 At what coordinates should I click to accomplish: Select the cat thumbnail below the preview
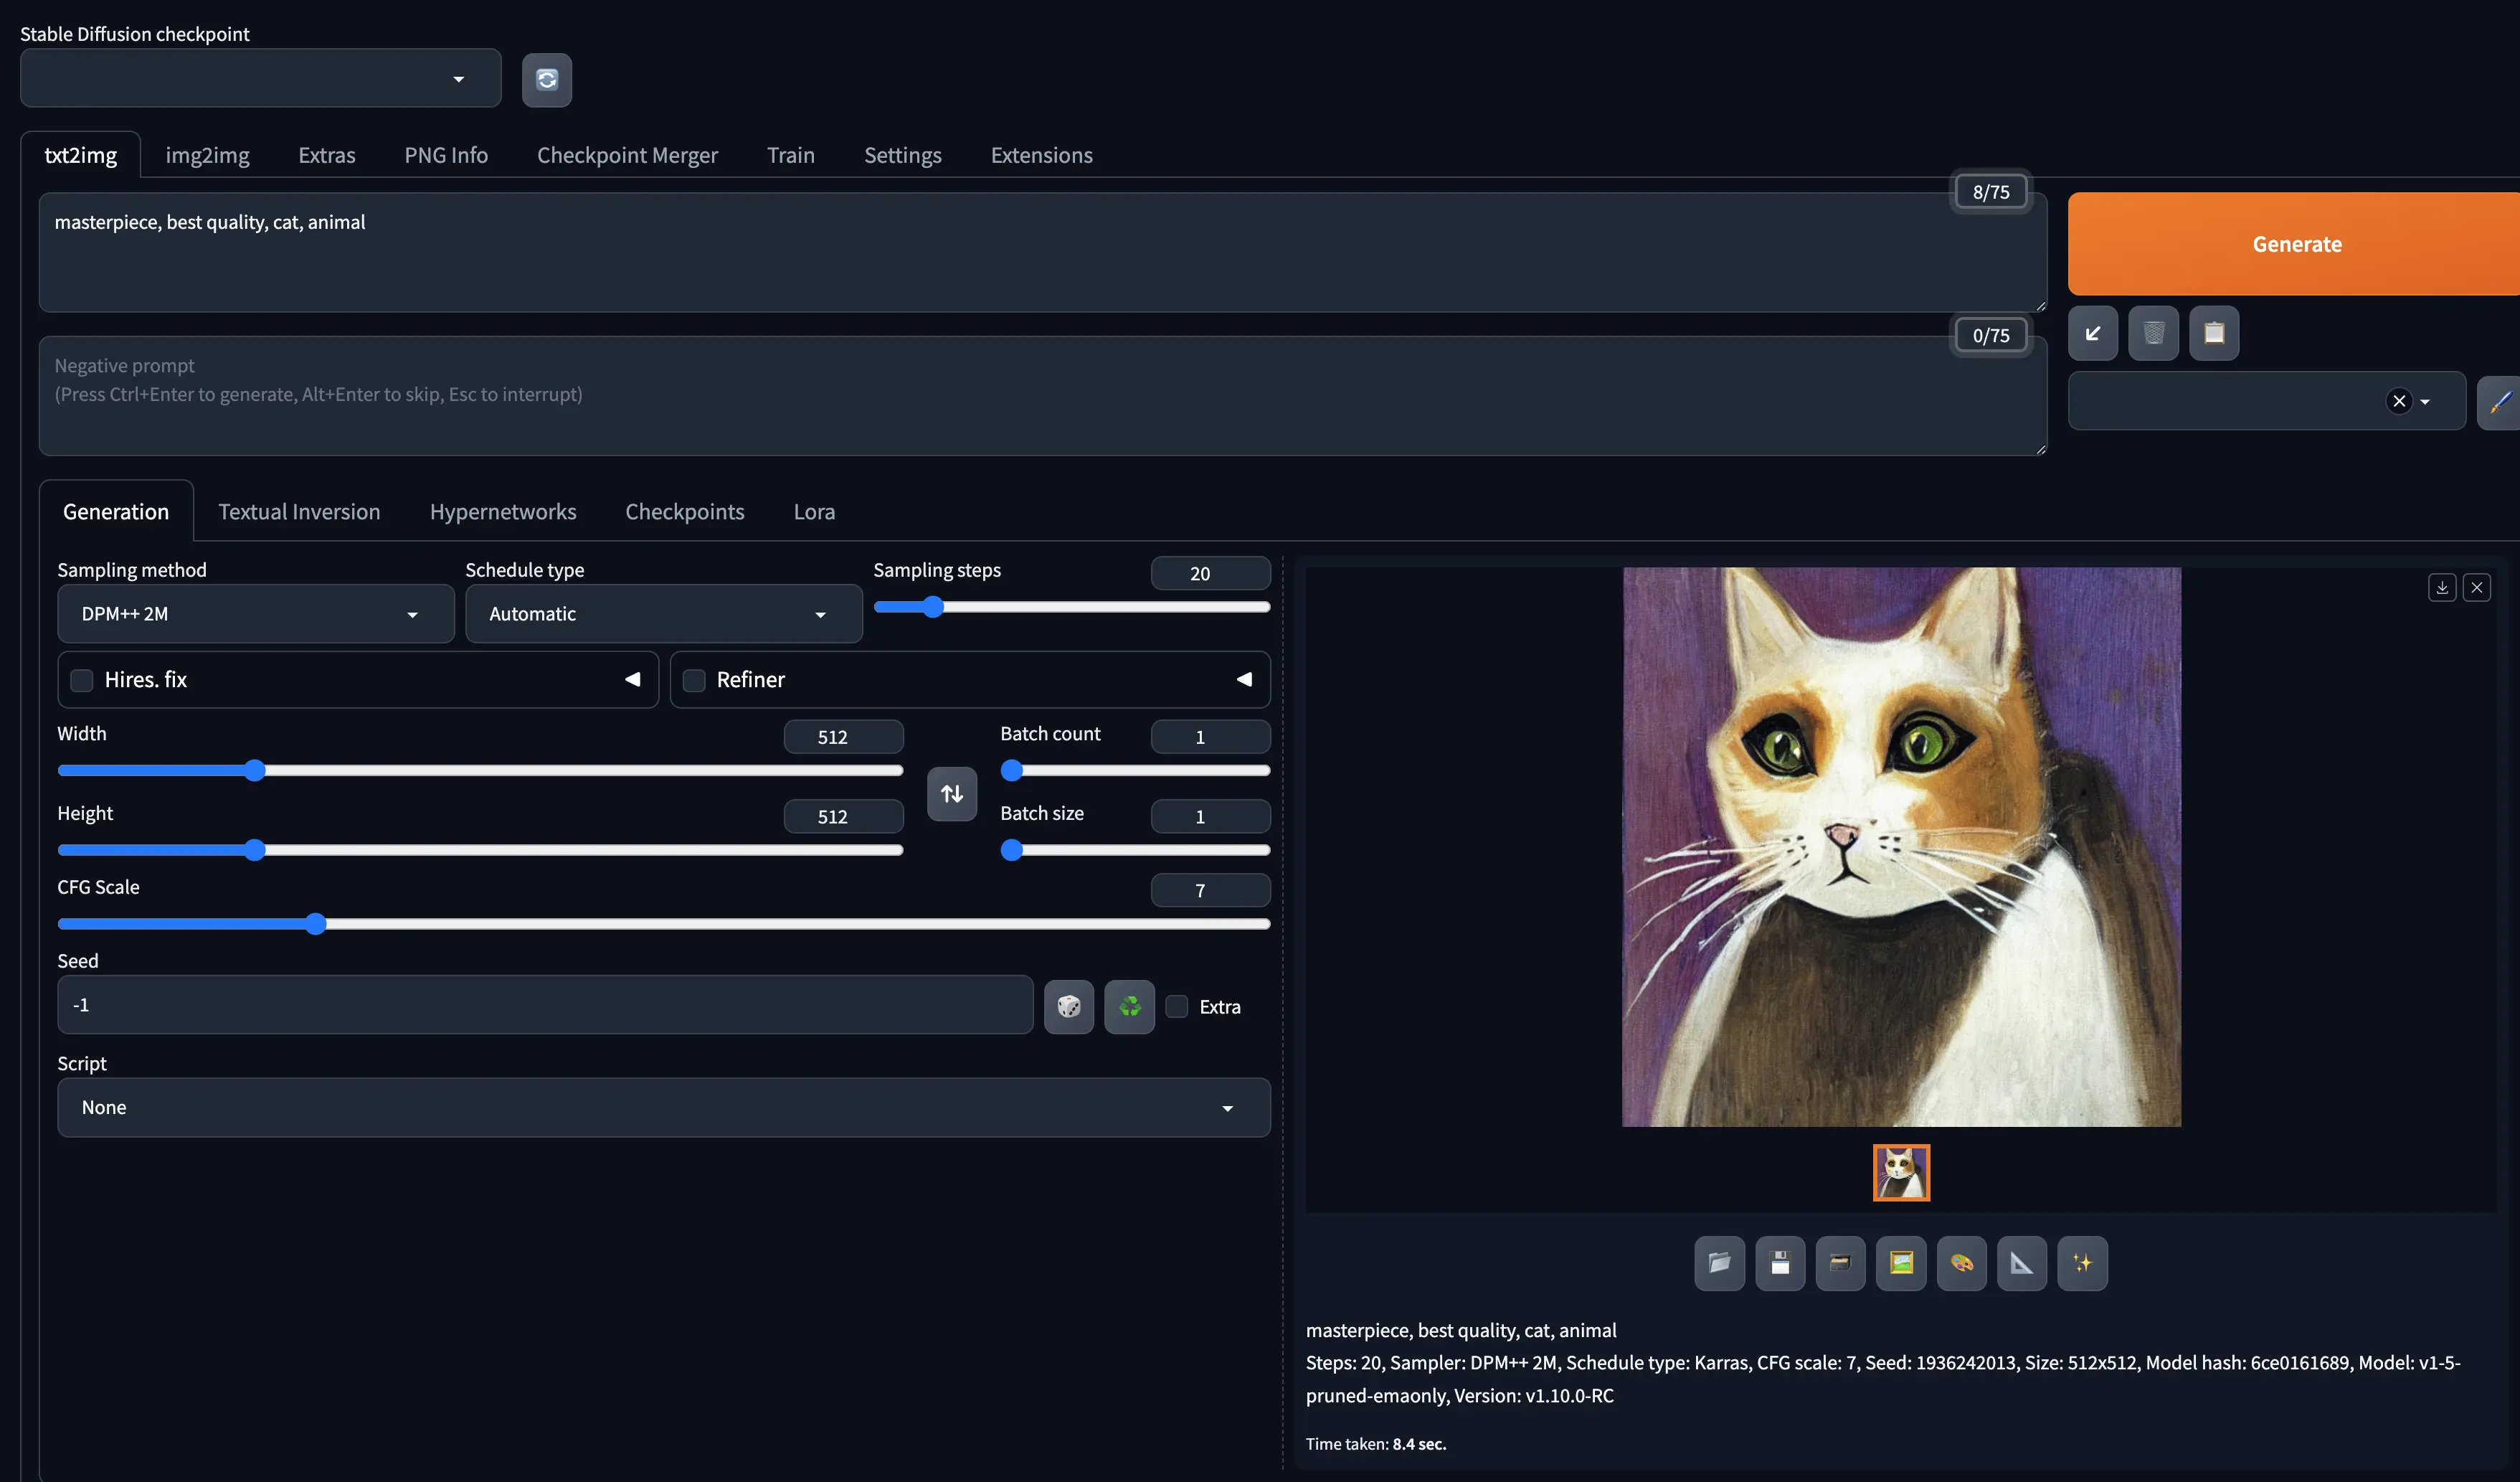[x=1901, y=1173]
